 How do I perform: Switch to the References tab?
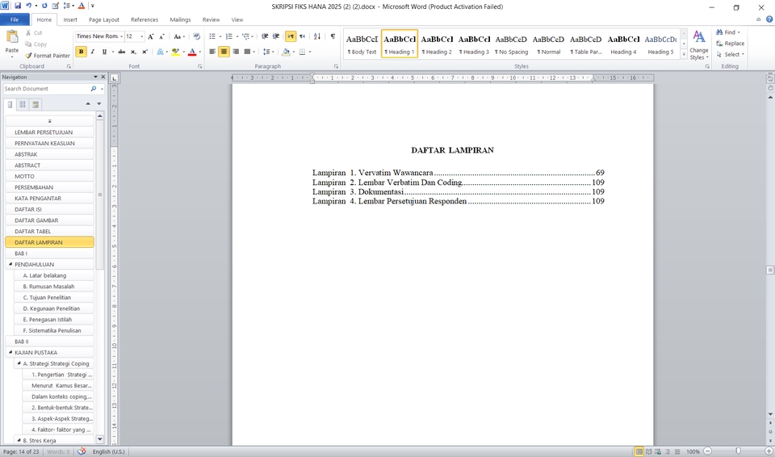(145, 20)
